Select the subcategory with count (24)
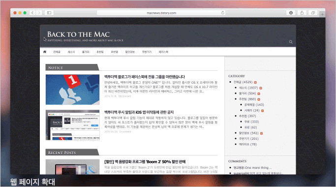This screenshot has height=187, width=336. pyautogui.click(x=252, y=110)
